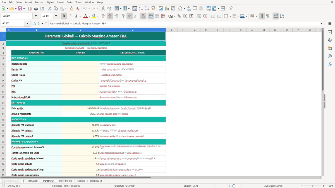
Task: Click the Open folder icon
Action: (11, 9)
